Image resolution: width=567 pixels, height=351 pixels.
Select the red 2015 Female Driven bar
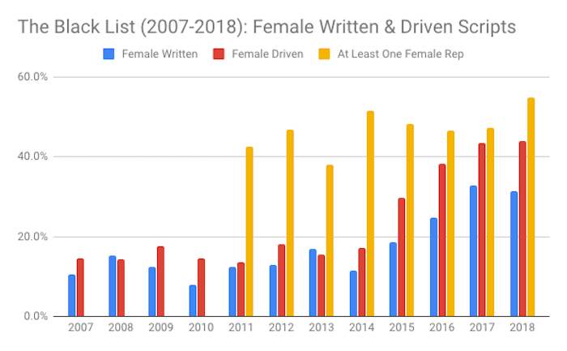402,257
